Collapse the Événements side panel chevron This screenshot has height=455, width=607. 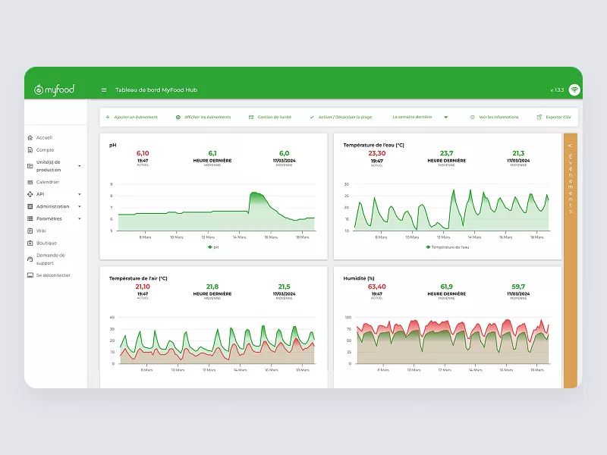[571, 146]
